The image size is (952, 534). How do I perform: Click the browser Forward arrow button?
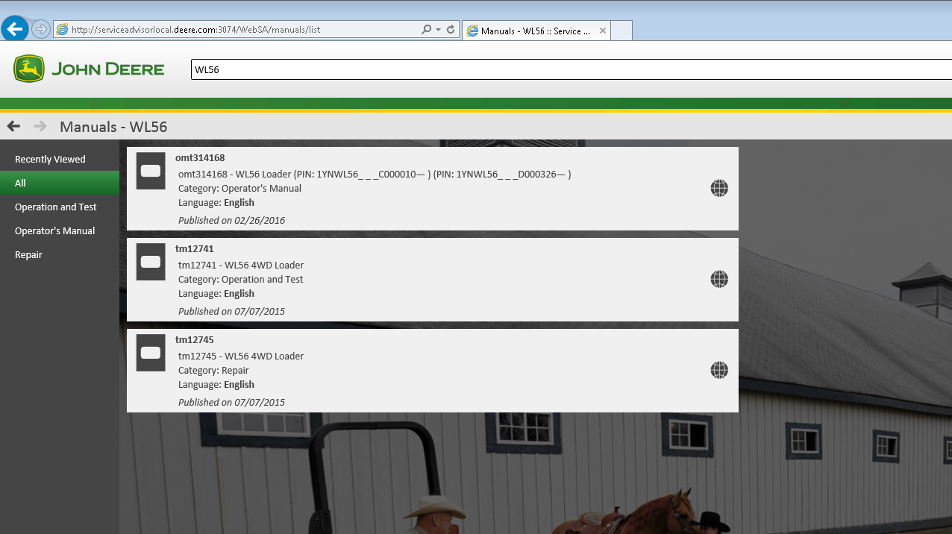tap(40, 30)
